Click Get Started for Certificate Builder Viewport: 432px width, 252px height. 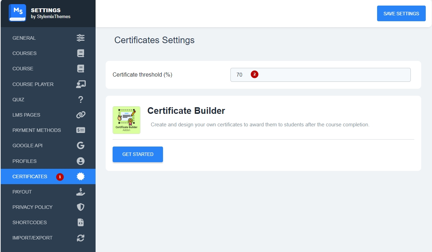[x=138, y=154]
